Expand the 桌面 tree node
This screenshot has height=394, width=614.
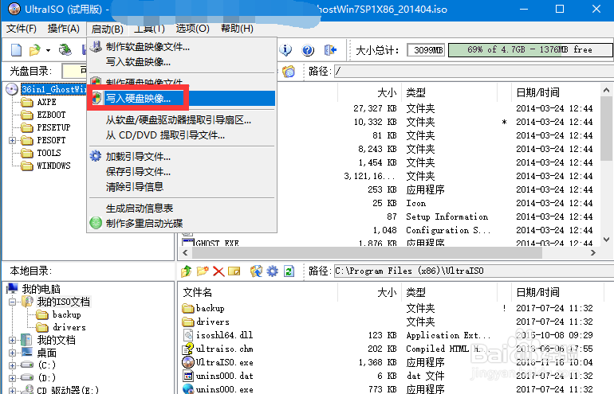point(12,353)
